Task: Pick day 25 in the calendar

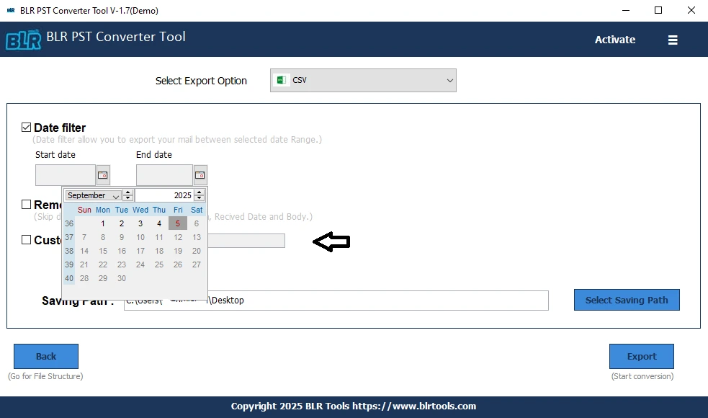Action: (x=159, y=264)
